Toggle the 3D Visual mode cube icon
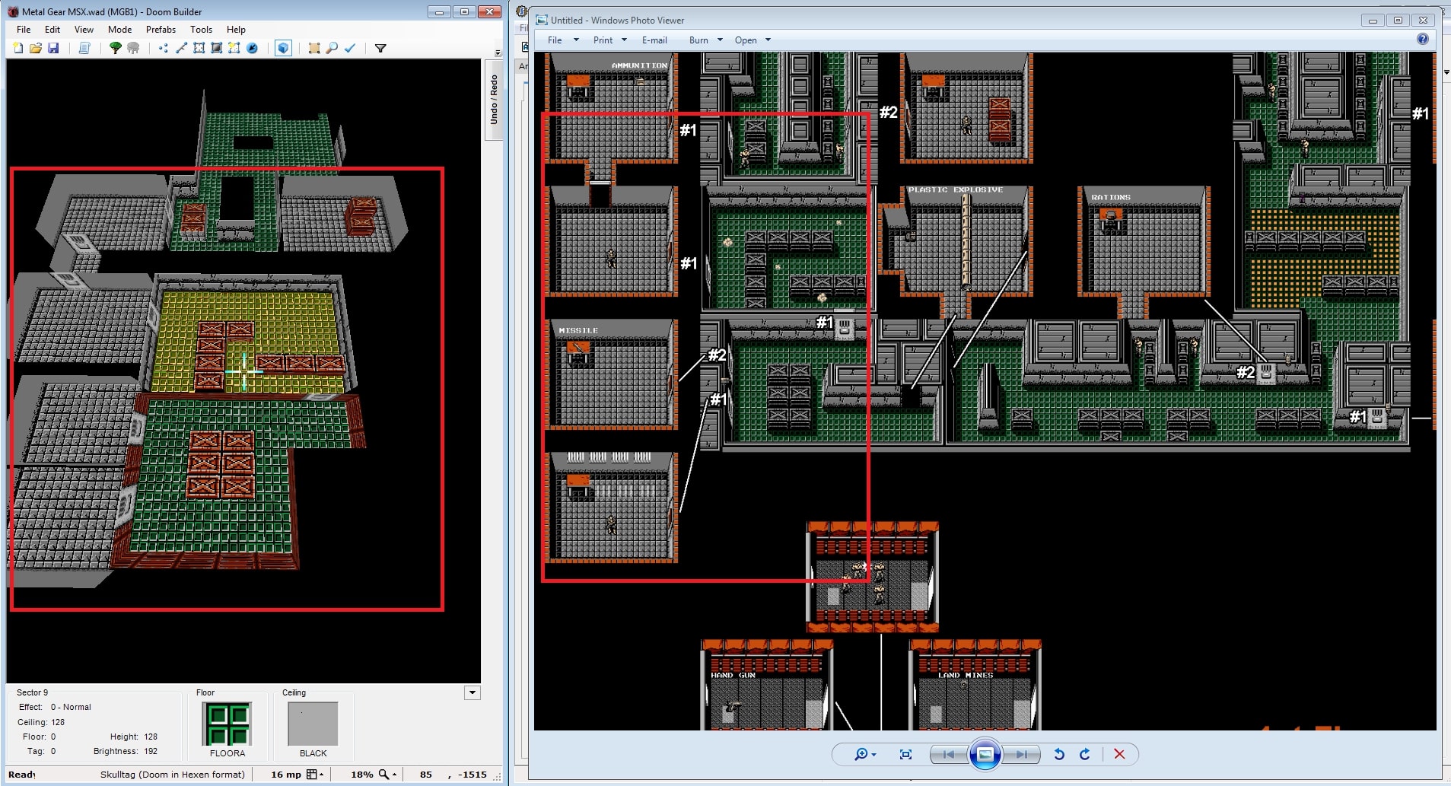Screen dimensions: 1451x786 click(x=283, y=48)
